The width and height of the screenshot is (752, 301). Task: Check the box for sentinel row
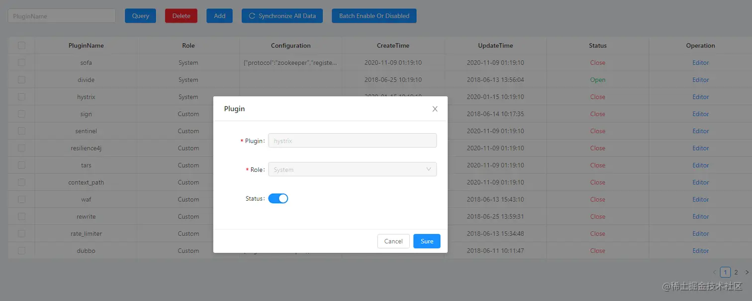click(21, 131)
